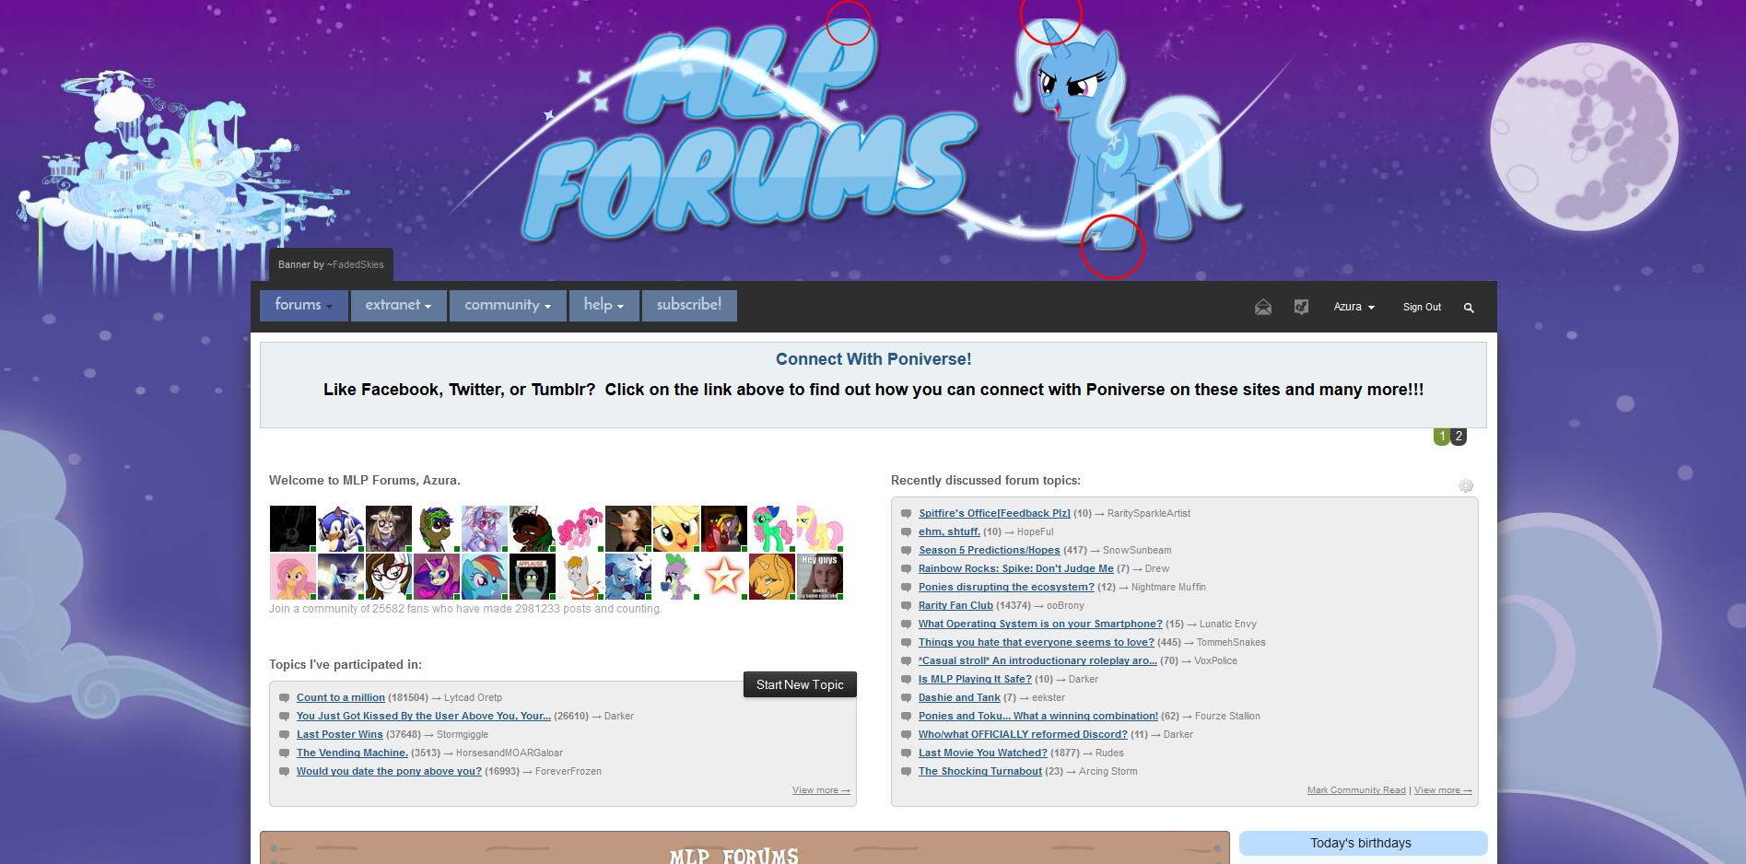
Task: Open the 'Hey guys' meme avatar profile
Action: click(820, 577)
